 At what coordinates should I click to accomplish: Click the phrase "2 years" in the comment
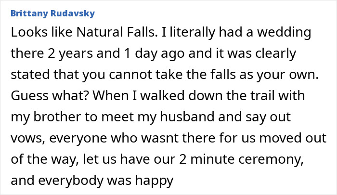pyautogui.click(x=69, y=54)
